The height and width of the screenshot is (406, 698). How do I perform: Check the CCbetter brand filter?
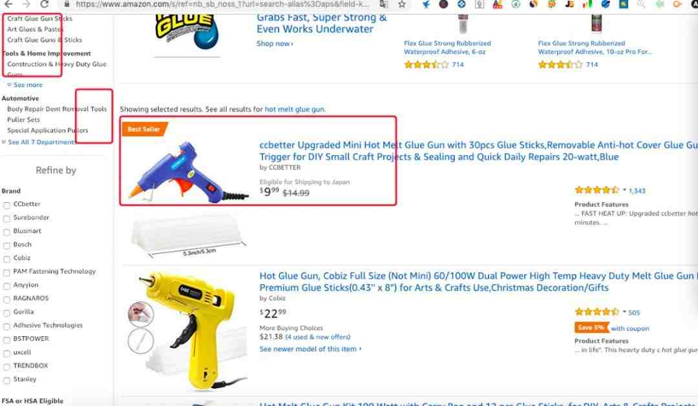point(6,205)
